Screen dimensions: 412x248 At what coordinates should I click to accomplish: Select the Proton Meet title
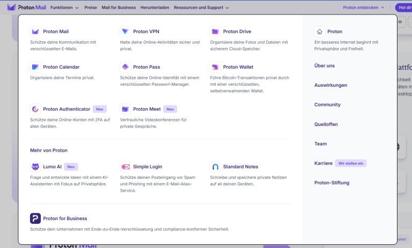(146, 109)
